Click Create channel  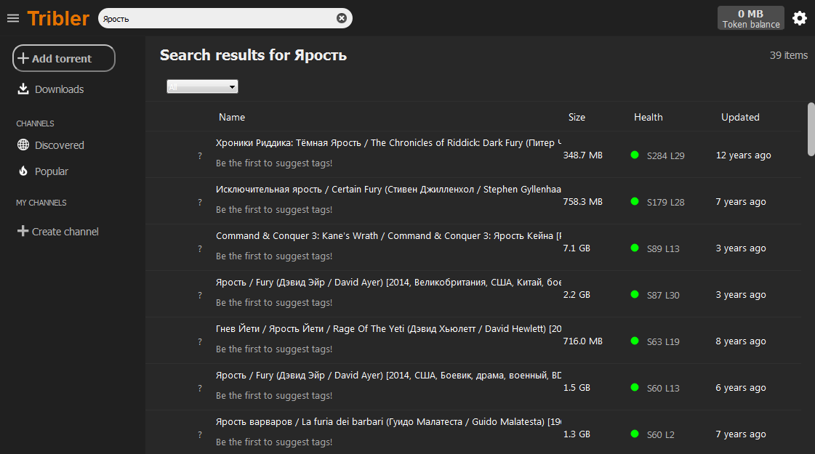65,232
